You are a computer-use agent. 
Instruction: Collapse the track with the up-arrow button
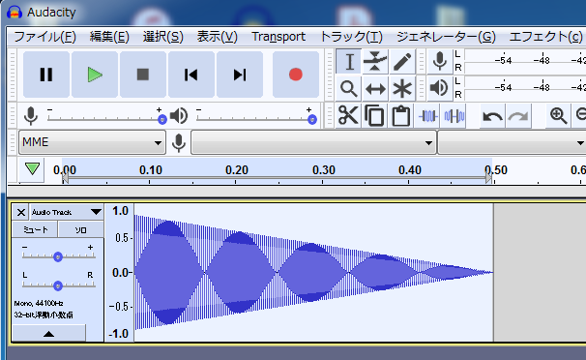tap(49, 333)
